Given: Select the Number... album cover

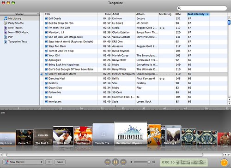Looking at the screenshot, I should [x=83, y=136].
